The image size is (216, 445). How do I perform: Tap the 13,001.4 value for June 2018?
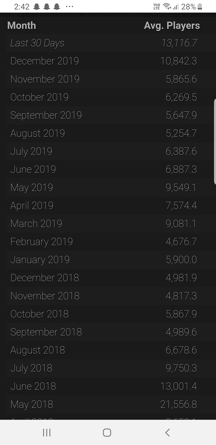(179, 386)
